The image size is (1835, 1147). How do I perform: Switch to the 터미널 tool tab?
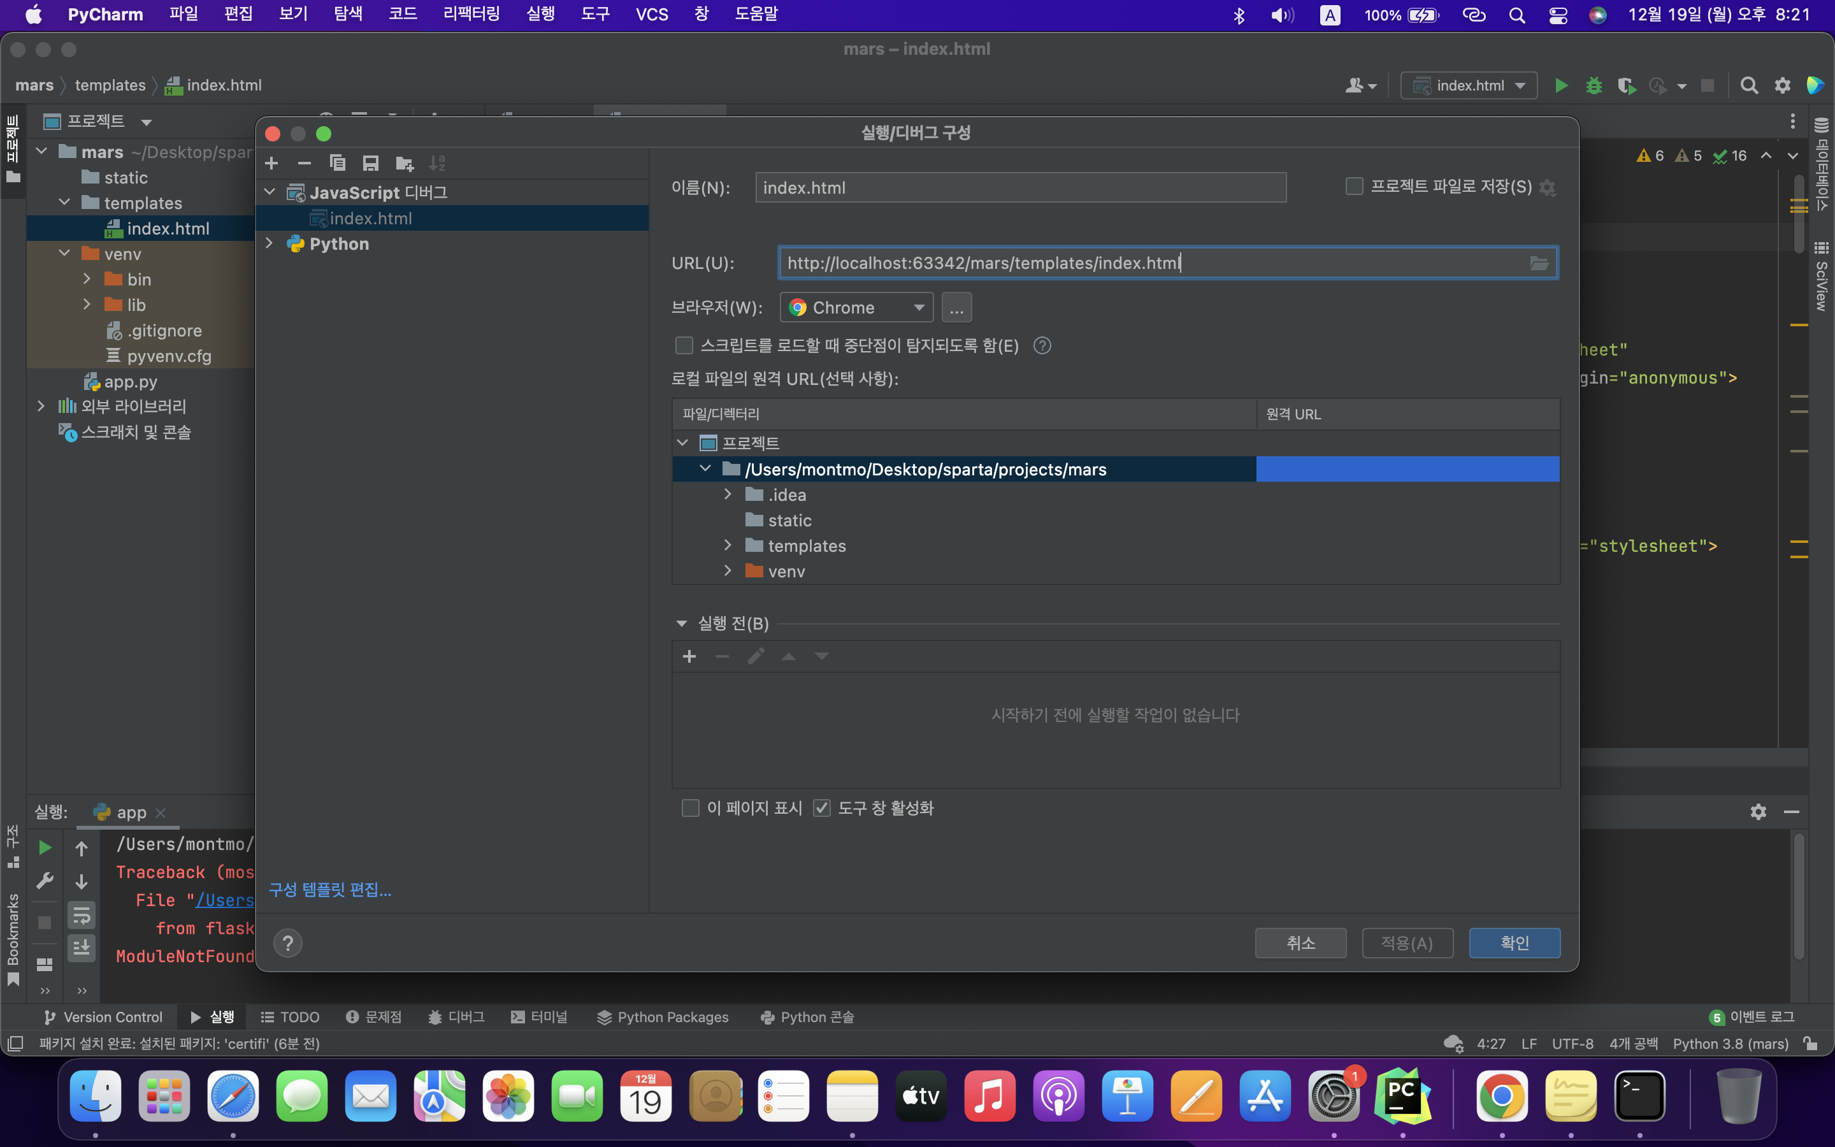(x=539, y=1017)
